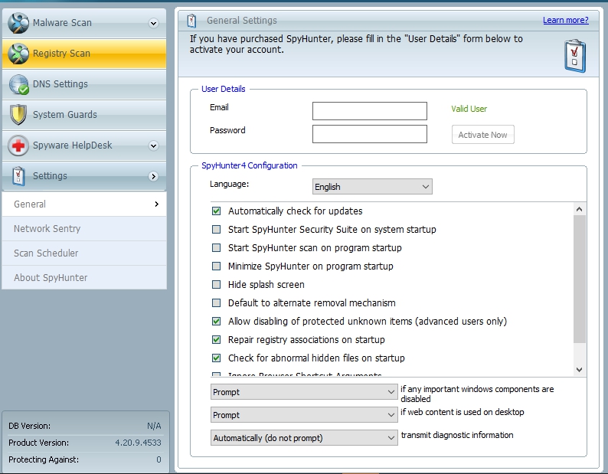The width and height of the screenshot is (608, 474).
Task: Click the Email input field
Action: pos(370,111)
